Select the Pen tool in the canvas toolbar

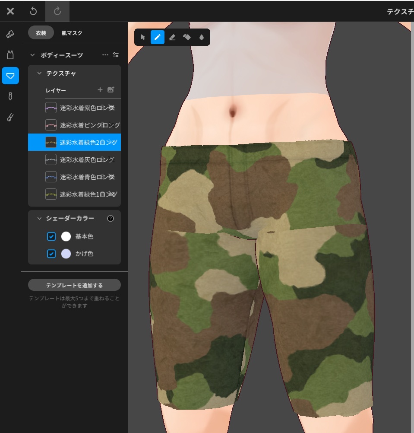(x=158, y=37)
